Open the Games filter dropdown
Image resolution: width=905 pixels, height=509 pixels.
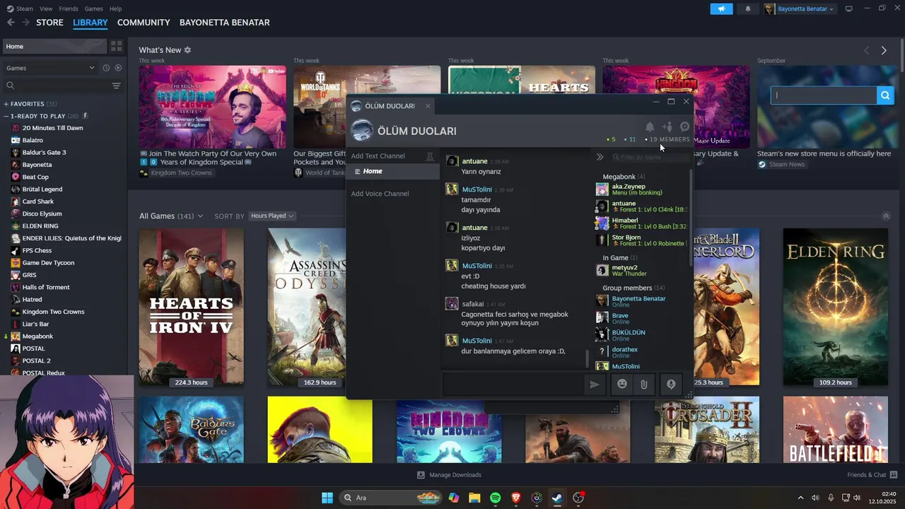click(49, 68)
